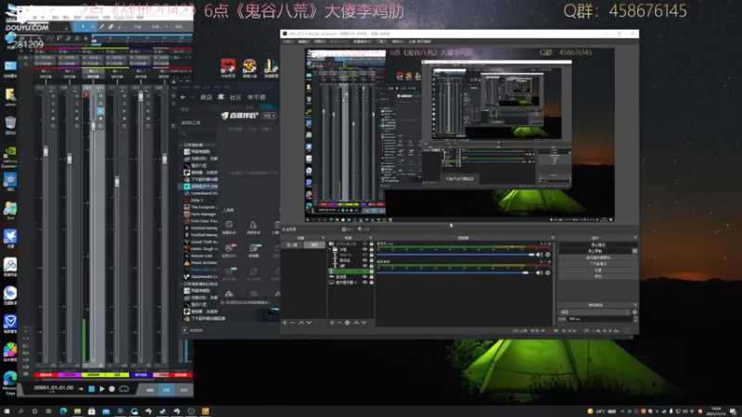Viewport: 742px width, 417px height.
Task: Open OBS scene transition dropdown
Action: pyautogui.click(x=595, y=312)
